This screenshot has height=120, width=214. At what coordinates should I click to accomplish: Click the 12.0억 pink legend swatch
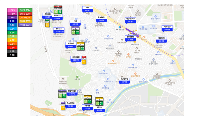[12, 10]
